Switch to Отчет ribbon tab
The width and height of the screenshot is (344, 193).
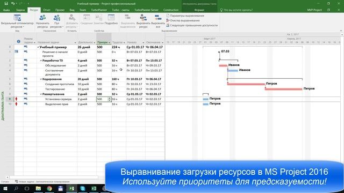pyautogui.click(x=47, y=10)
